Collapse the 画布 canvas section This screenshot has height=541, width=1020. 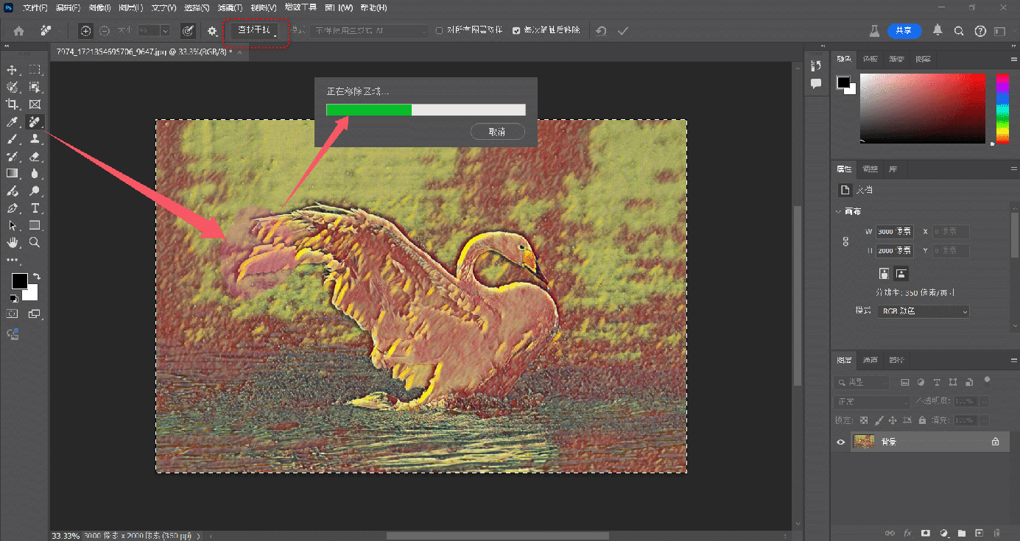(x=838, y=212)
